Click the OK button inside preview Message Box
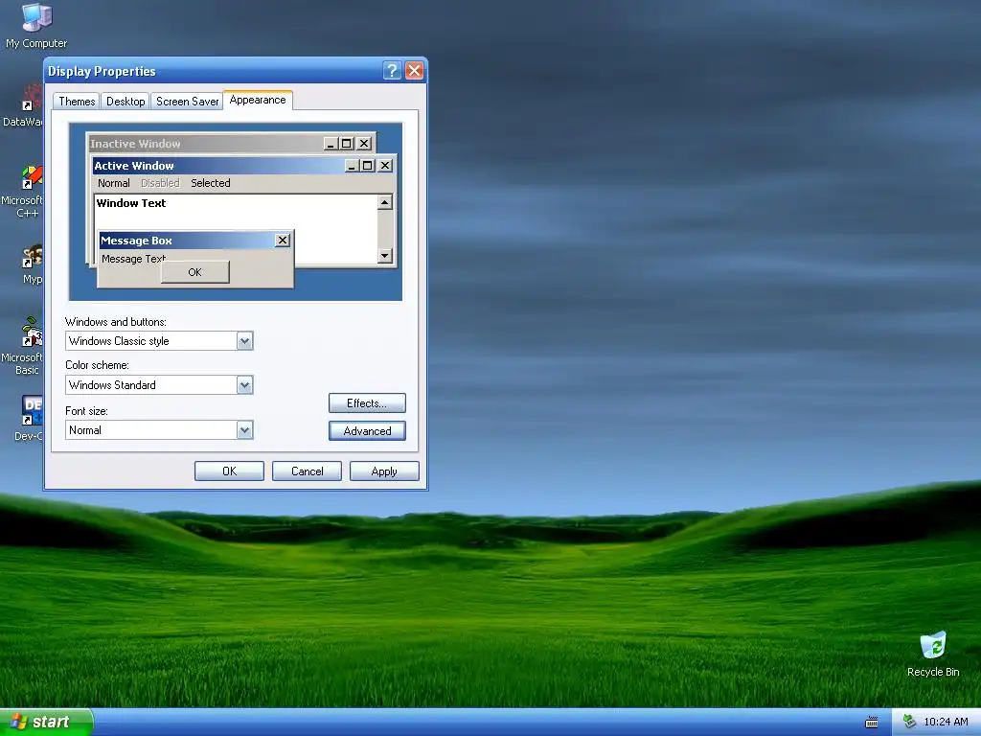This screenshot has width=981, height=736. click(x=195, y=272)
